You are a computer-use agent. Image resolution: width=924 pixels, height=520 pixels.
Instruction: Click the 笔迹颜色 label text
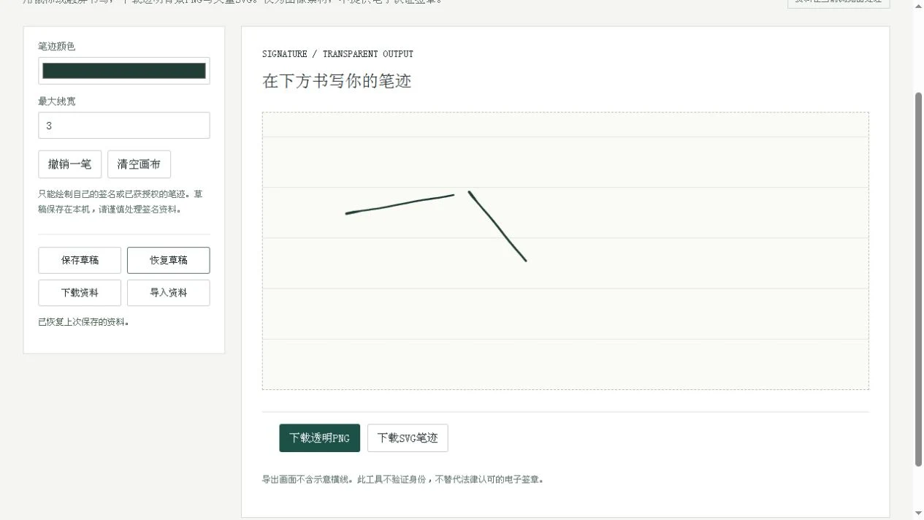(57, 46)
